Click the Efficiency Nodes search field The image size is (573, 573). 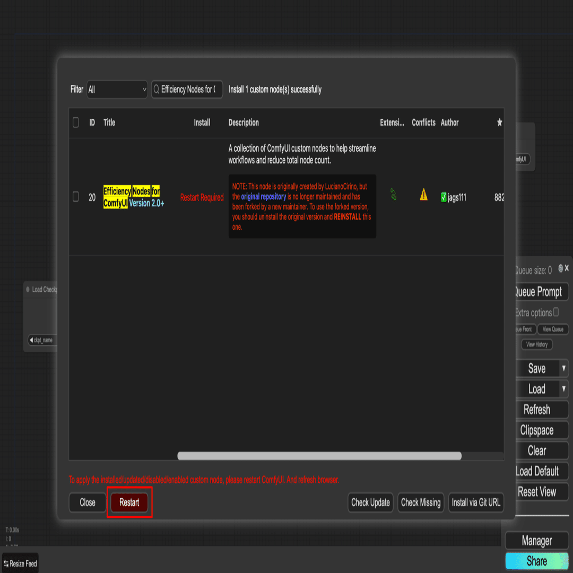tap(187, 90)
